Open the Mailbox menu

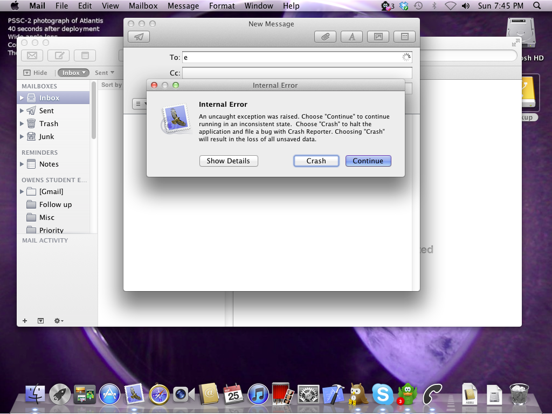coord(143,5)
